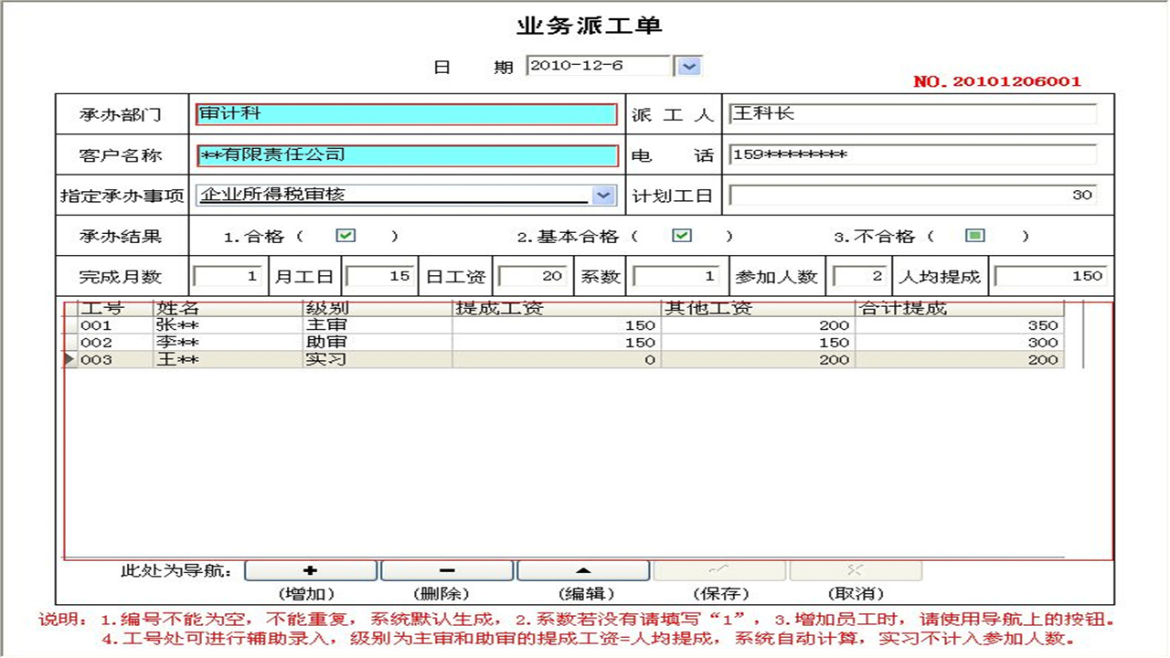Viewport: 1170px width, 658px height.
Task: Click the 客户名称 field for the company name
Action: [407, 154]
